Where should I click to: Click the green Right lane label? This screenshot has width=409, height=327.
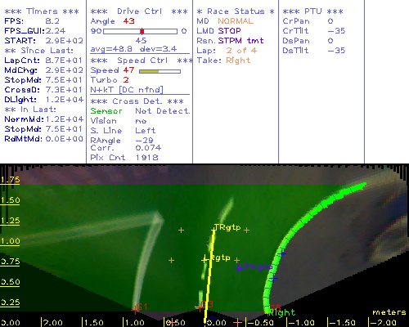tap(282, 312)
